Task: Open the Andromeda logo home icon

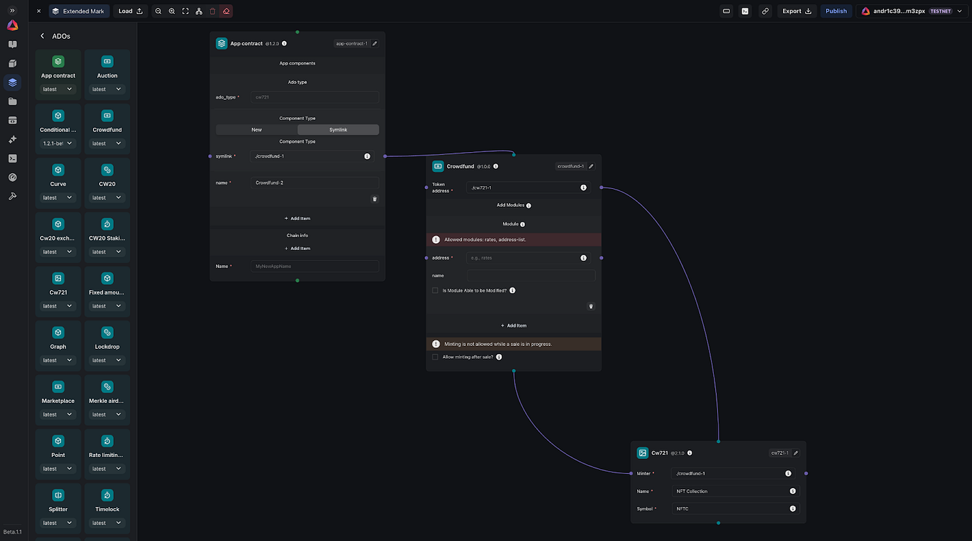Action: pyautogui.click(x=12, y=26)
